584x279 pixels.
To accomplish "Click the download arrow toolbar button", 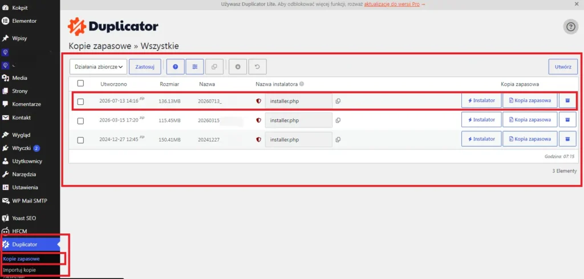I will point(238,67).
